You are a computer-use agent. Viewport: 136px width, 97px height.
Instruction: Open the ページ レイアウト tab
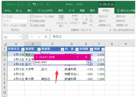click(45, 11)
